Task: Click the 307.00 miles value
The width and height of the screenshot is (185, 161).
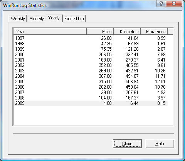Action: click(105, 76)
